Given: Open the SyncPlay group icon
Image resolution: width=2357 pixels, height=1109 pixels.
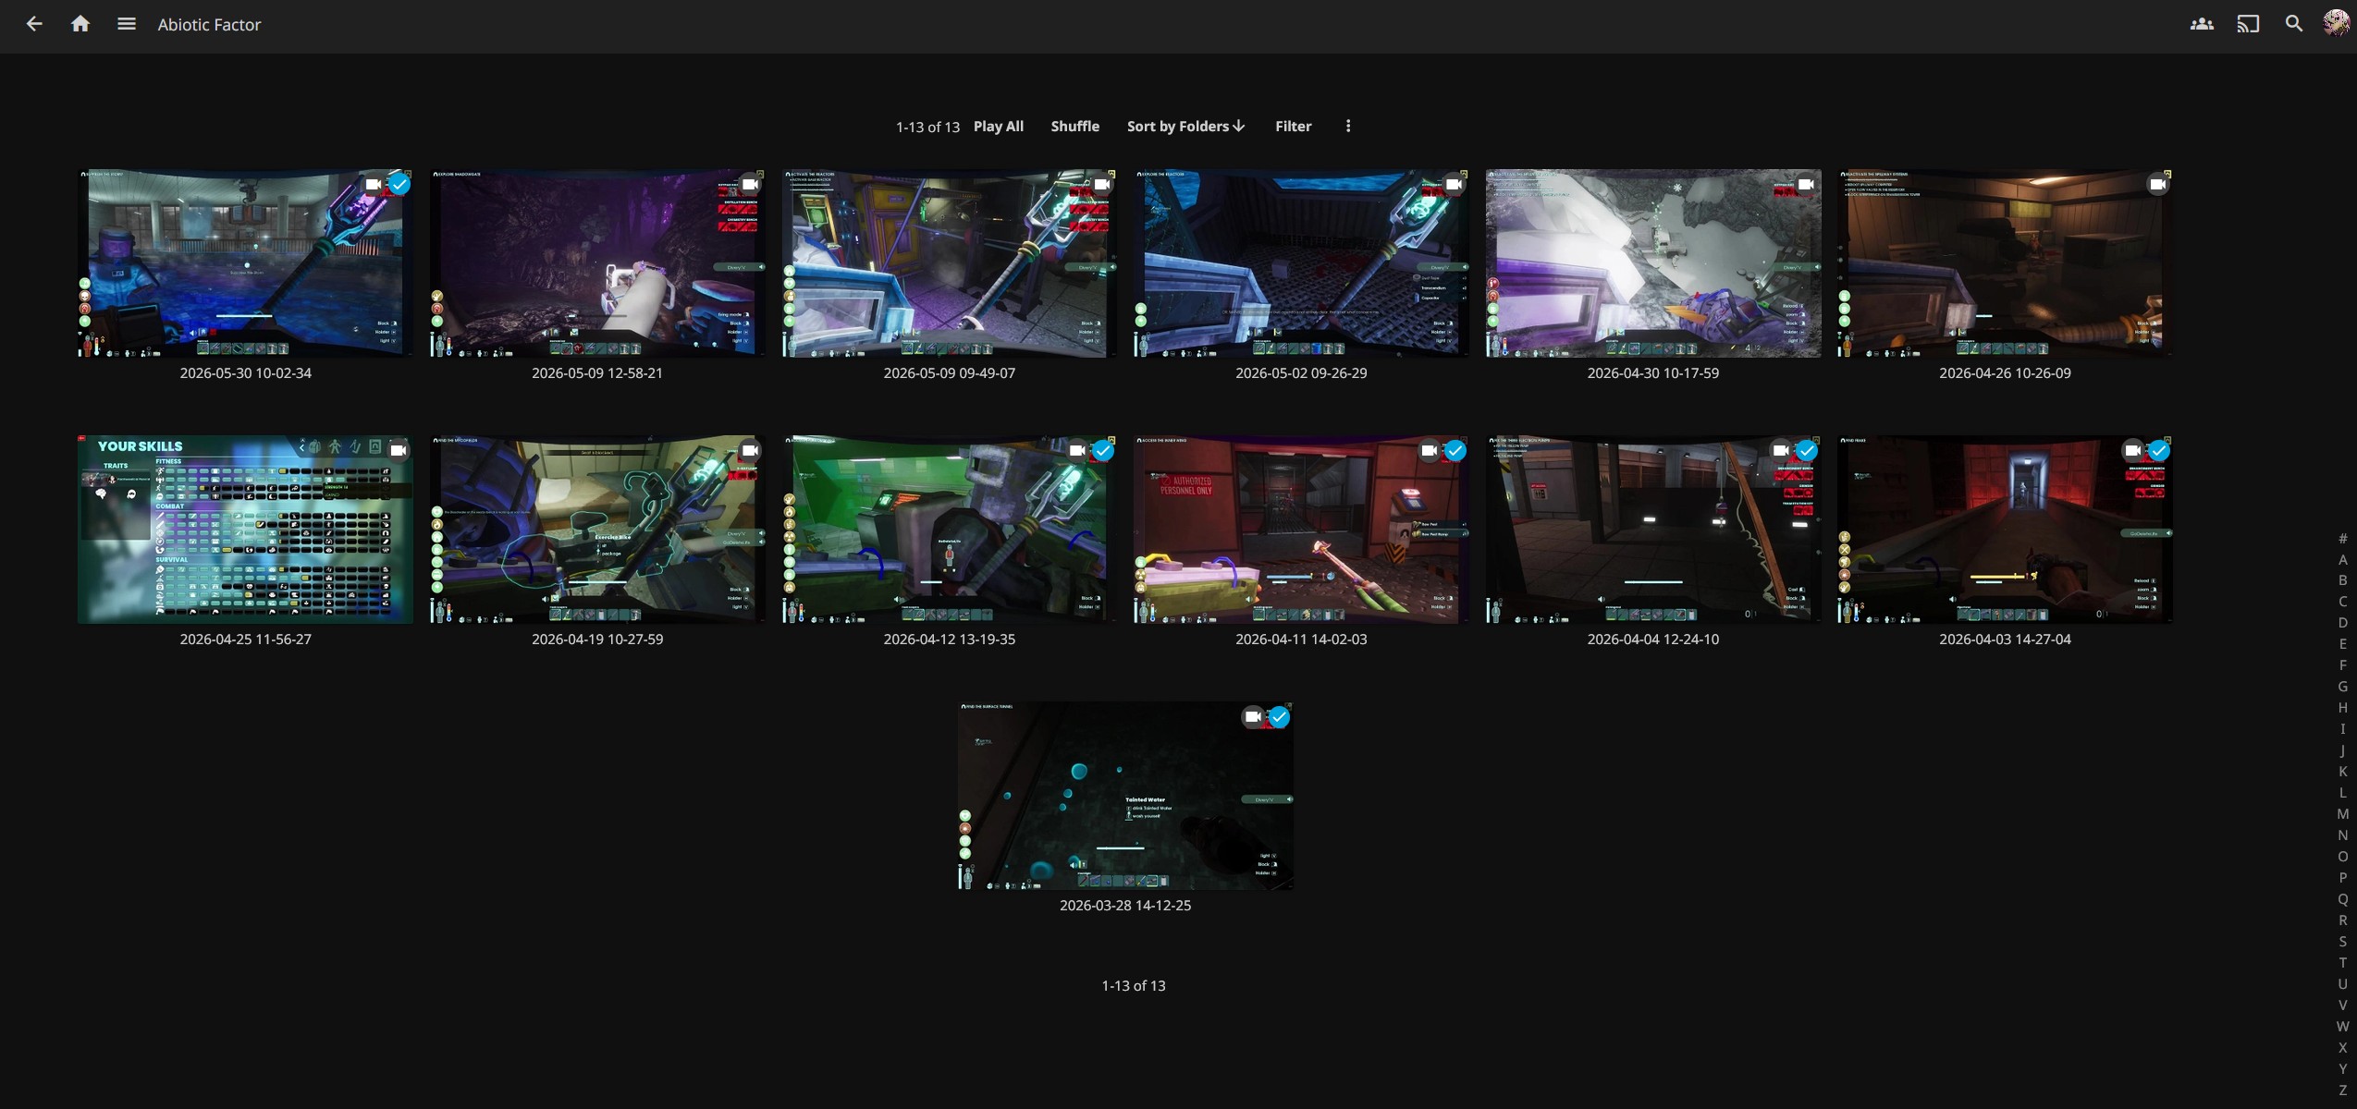Looking at the screenshot, I should 2202,24.
